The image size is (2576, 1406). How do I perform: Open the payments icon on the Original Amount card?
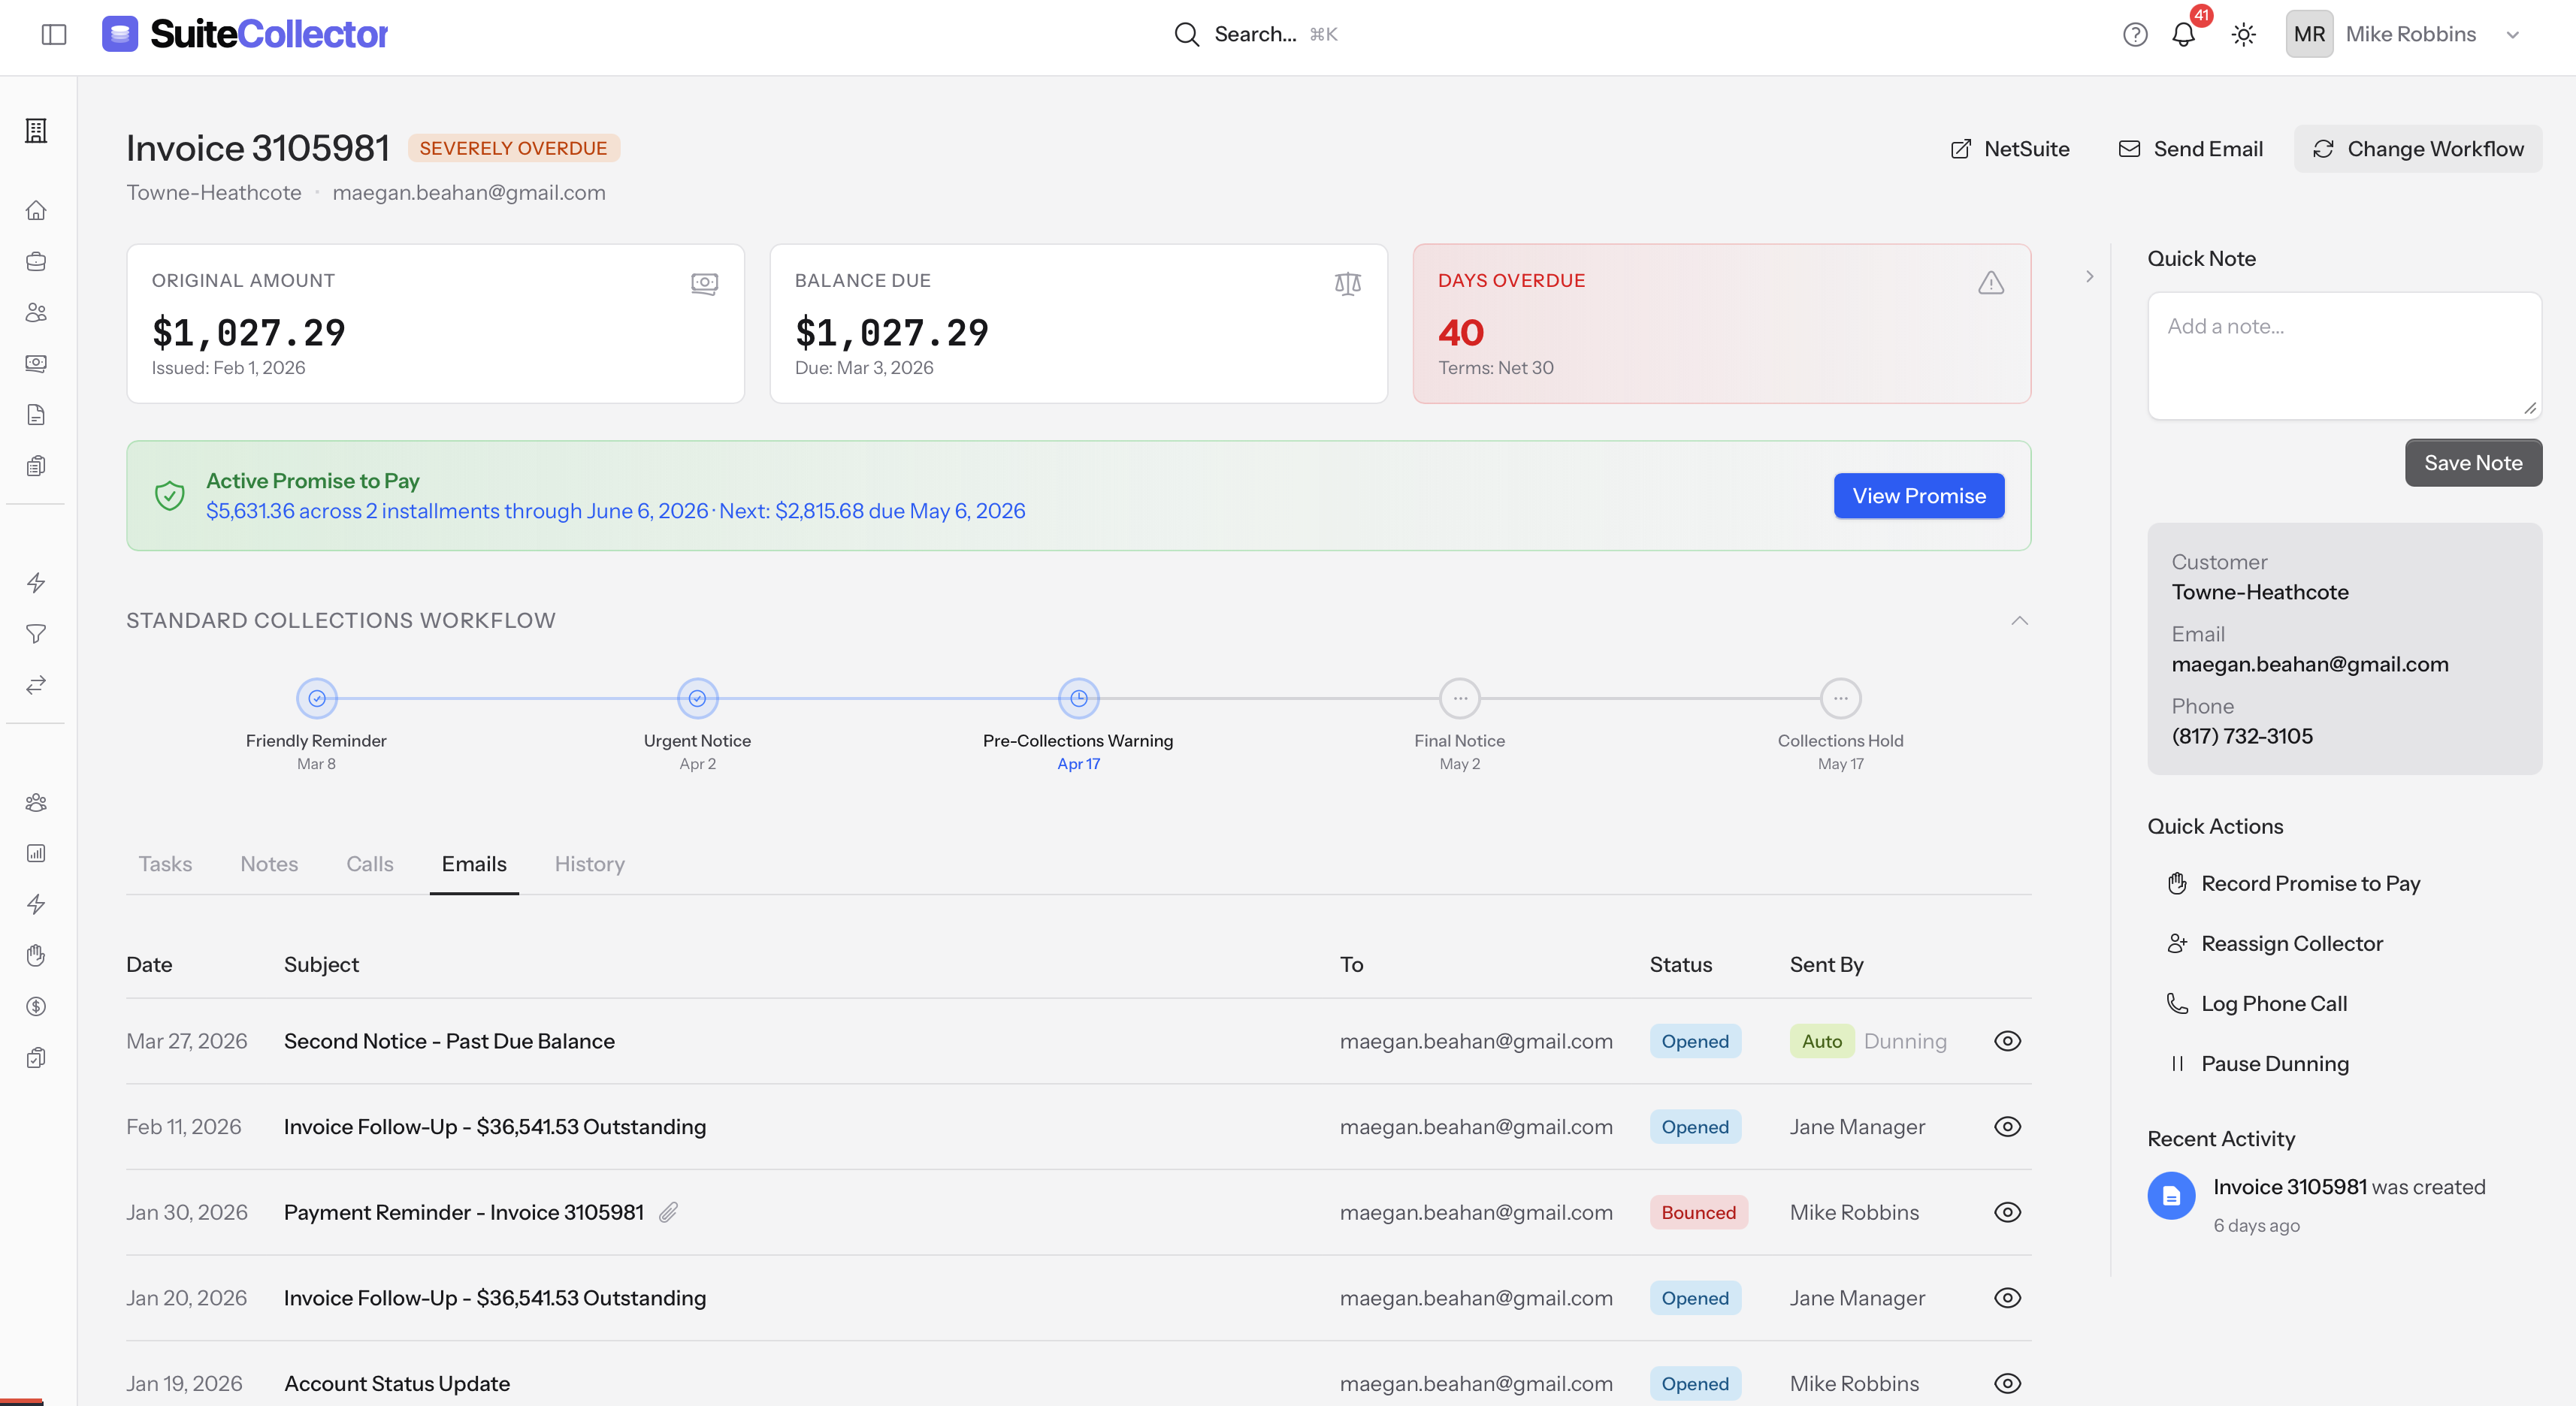click(704, 283)
